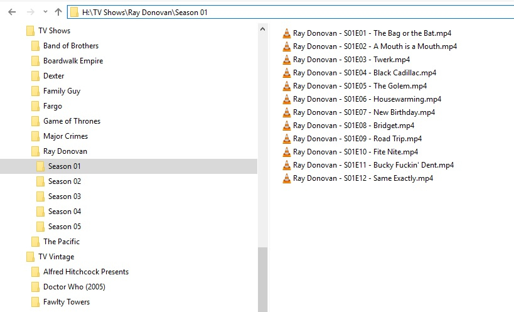Open Season 05 folder
The width and height of the screenshot is (514, 312).
(65, 227)
